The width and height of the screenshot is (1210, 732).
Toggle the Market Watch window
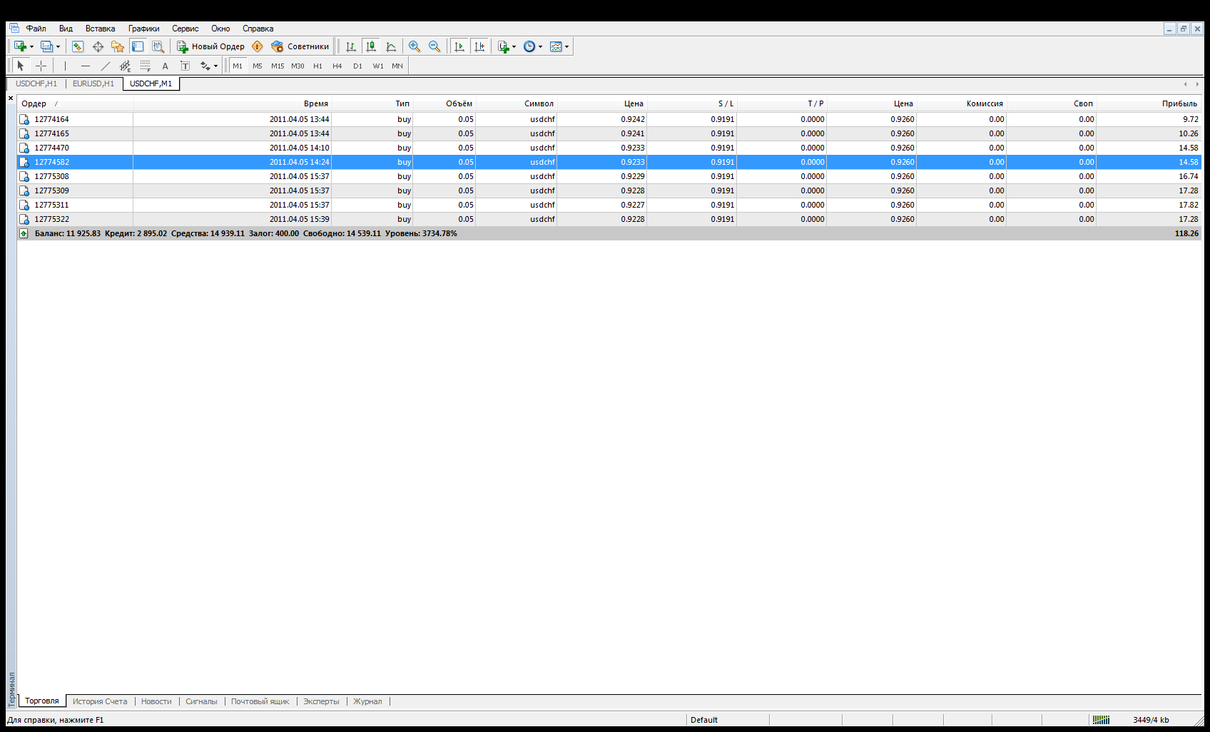(78, 46)
